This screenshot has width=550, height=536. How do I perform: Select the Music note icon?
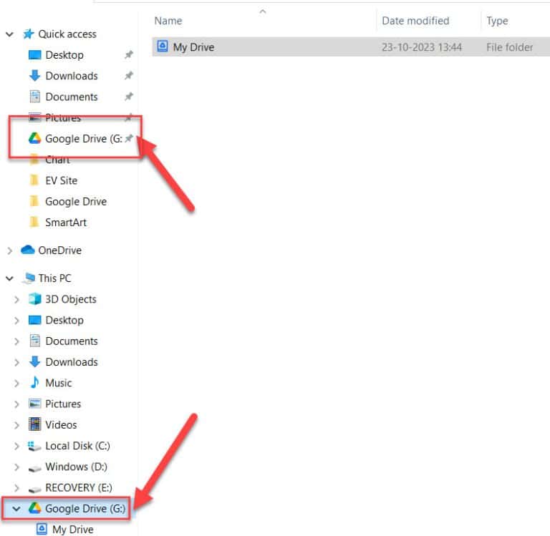click(x=34, y=382)
